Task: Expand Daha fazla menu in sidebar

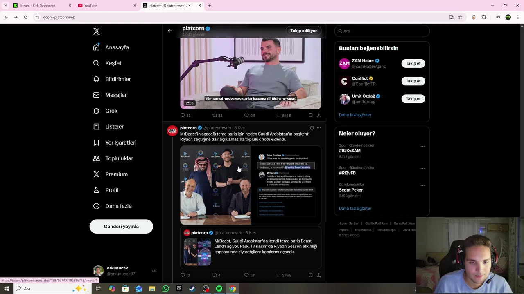Action: [x=113, y=206]
